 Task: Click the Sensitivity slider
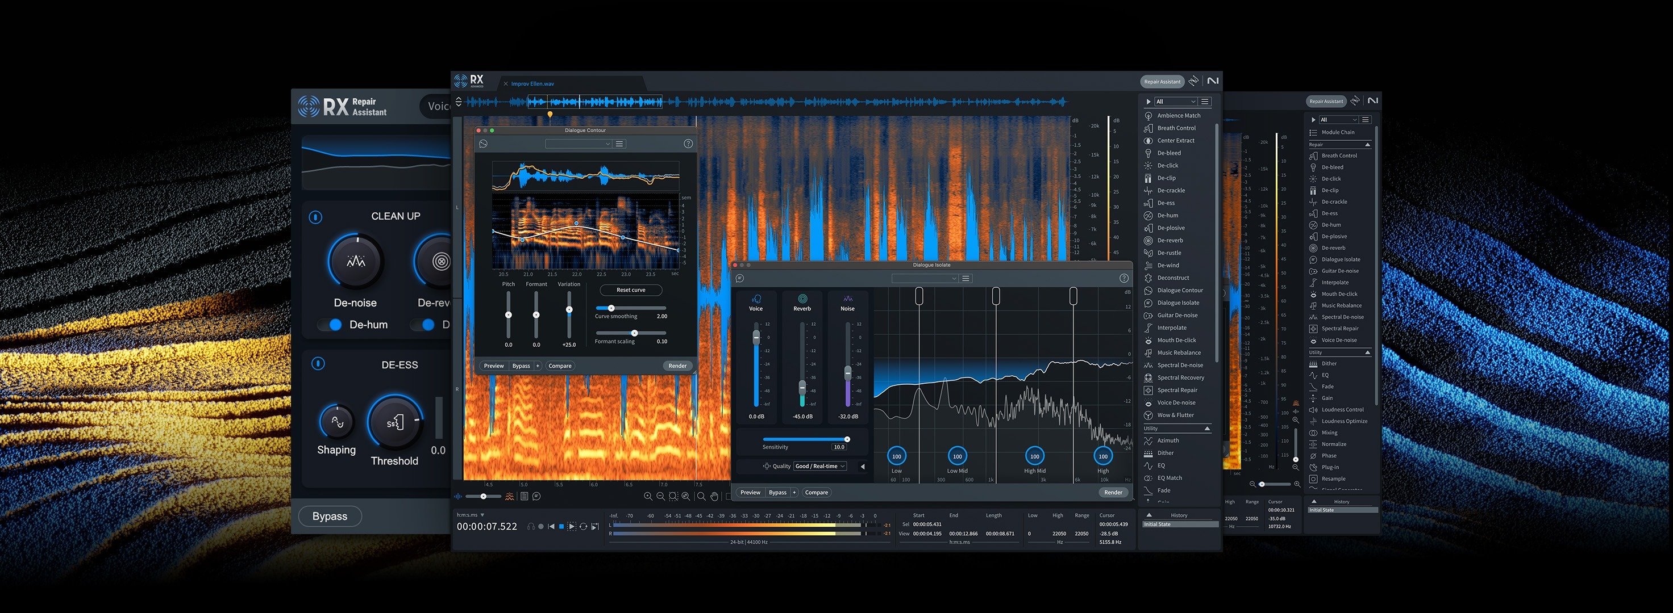805,439
